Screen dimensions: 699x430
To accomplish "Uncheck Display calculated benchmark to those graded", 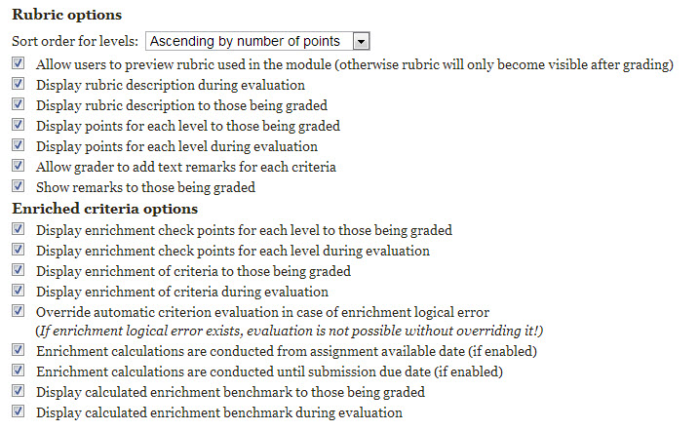I will pyautogui.click(x=19, y=392).
